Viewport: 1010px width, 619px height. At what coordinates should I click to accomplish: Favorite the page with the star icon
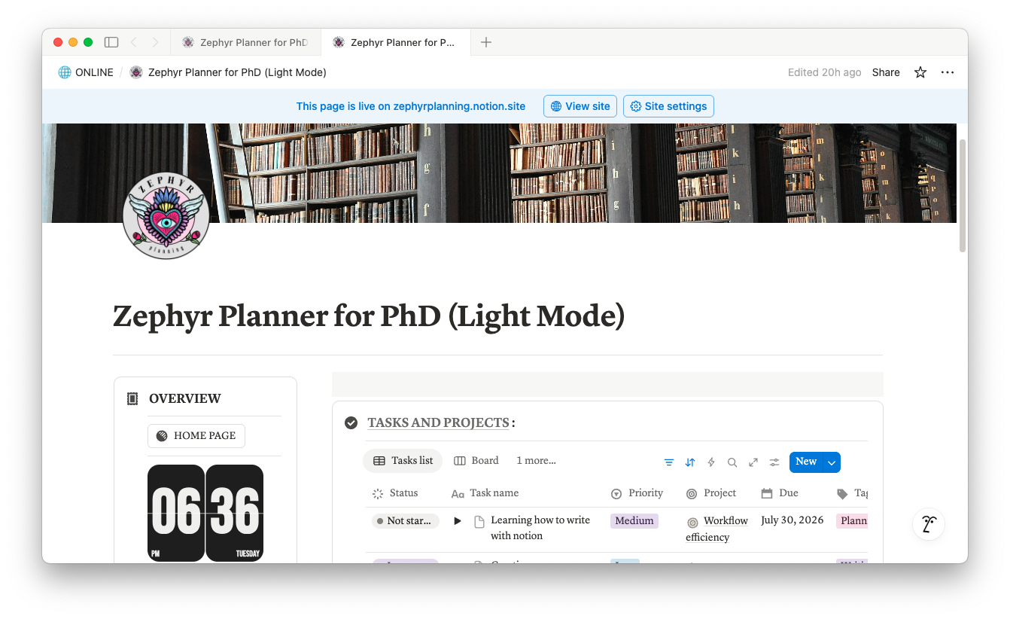920,72
